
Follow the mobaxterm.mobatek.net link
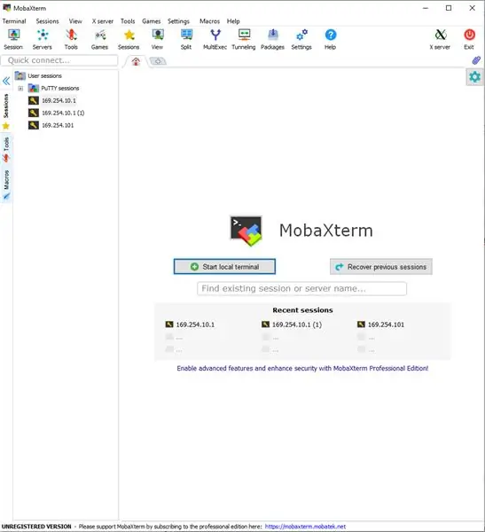tap(305, 526)
